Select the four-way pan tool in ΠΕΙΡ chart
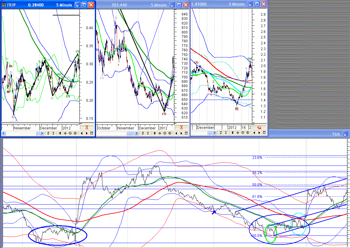Screen dimensions: 350x248 coord(65,133)
